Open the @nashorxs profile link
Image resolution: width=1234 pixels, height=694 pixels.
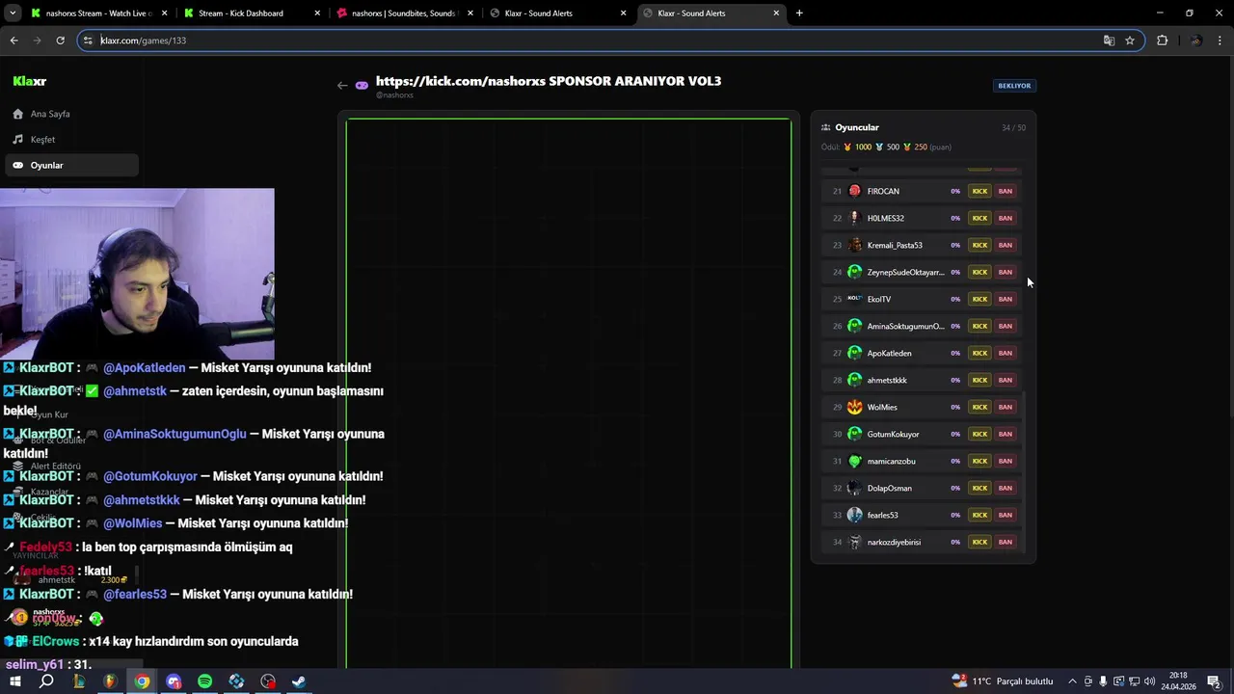(x=394, y=95)
